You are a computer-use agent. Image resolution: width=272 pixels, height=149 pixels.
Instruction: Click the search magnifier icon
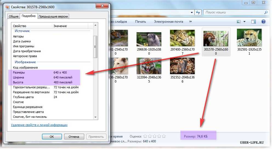click(266, 13)
